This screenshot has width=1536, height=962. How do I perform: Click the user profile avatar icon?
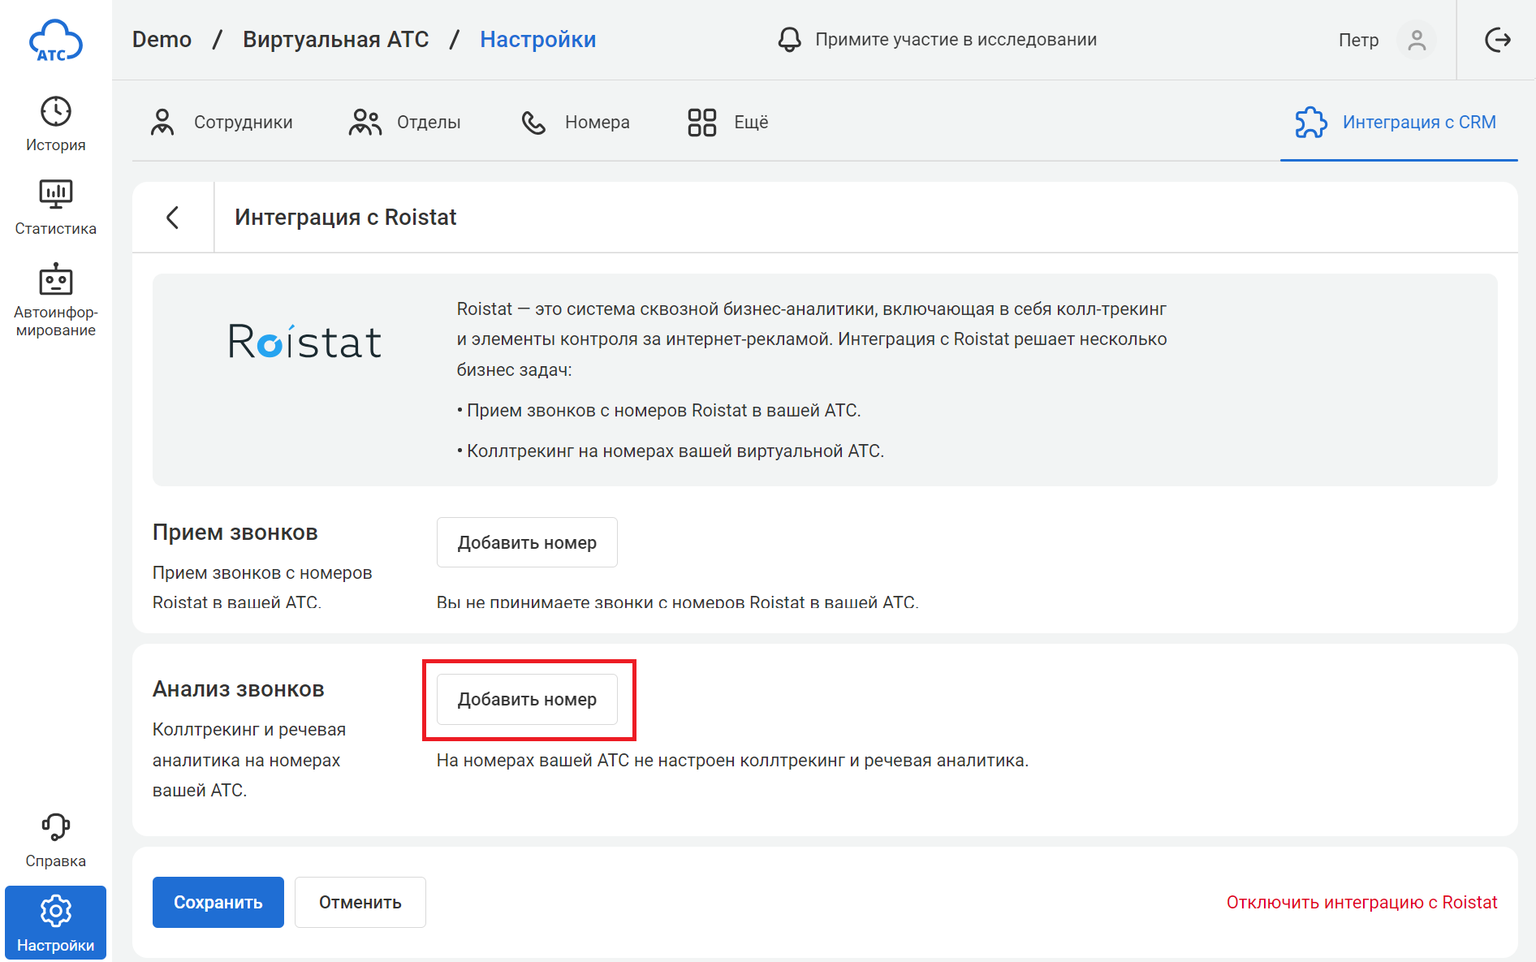(x=1417, y=40)
